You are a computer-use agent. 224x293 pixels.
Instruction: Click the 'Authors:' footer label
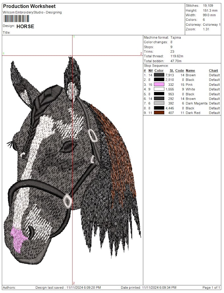coord(9,287)
